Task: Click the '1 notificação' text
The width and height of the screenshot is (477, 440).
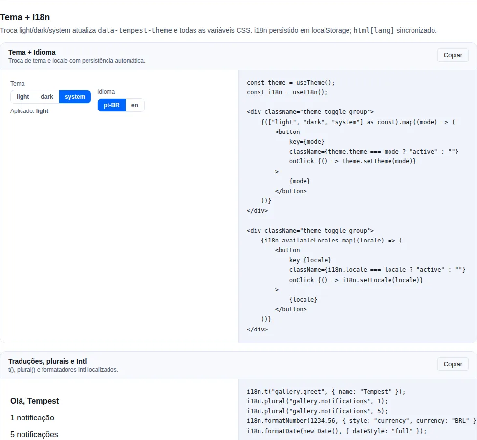Action: tap(32, 418)
